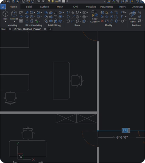The width and height of the screenshot is (145, 163).
Task: Toggle the layer lock icon
Action: pyautogui.click(x=56, y=1)
